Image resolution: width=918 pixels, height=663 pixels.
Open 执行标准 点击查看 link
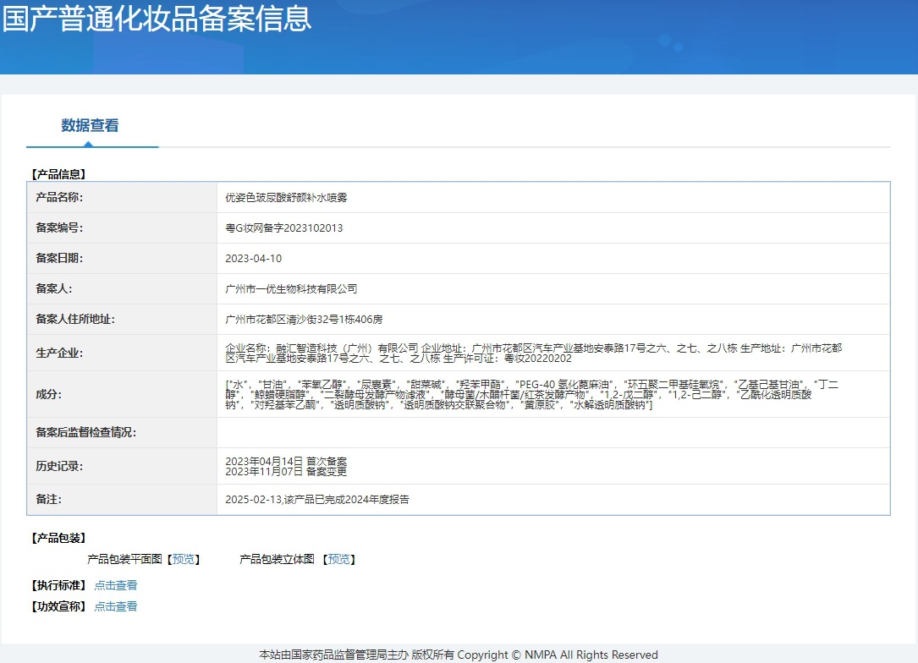pos(116,585)
